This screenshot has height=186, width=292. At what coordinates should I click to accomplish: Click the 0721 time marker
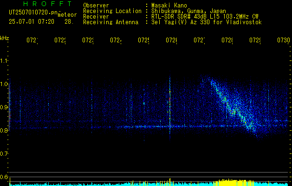[32, 40]
